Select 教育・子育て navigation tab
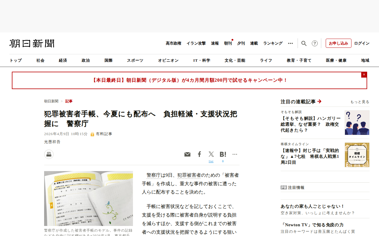Screen dimensions: 379x236 point(299,60)
